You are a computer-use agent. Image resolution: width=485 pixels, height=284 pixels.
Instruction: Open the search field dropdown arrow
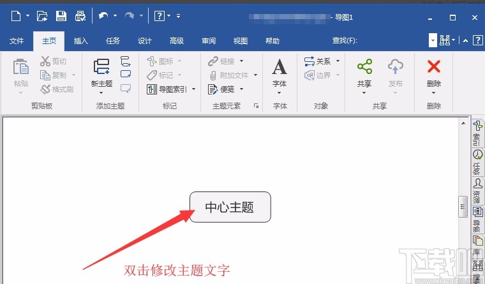tap(433, 41)
